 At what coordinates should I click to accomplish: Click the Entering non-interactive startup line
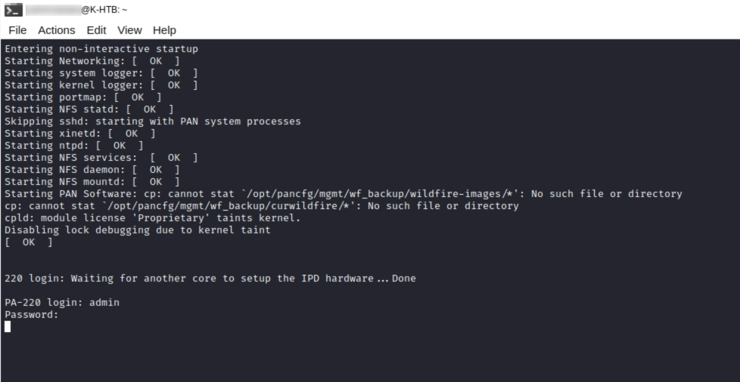tap(101, 49)
